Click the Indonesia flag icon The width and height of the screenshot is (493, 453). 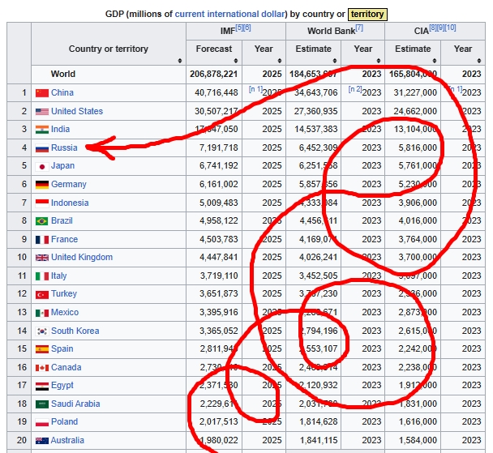point(42,203)
